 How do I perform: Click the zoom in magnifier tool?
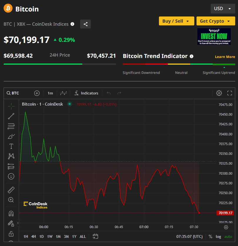11,200
